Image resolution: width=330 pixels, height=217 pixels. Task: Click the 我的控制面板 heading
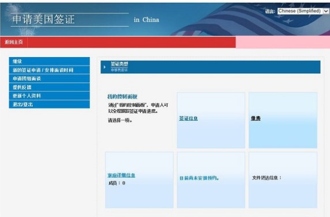122,96
